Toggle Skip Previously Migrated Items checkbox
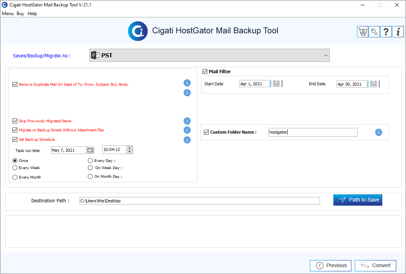The image size is (406, 274). (15, 121)
